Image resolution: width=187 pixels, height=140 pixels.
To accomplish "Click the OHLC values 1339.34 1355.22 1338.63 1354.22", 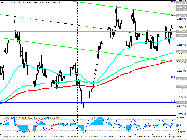I will point(41,2).
